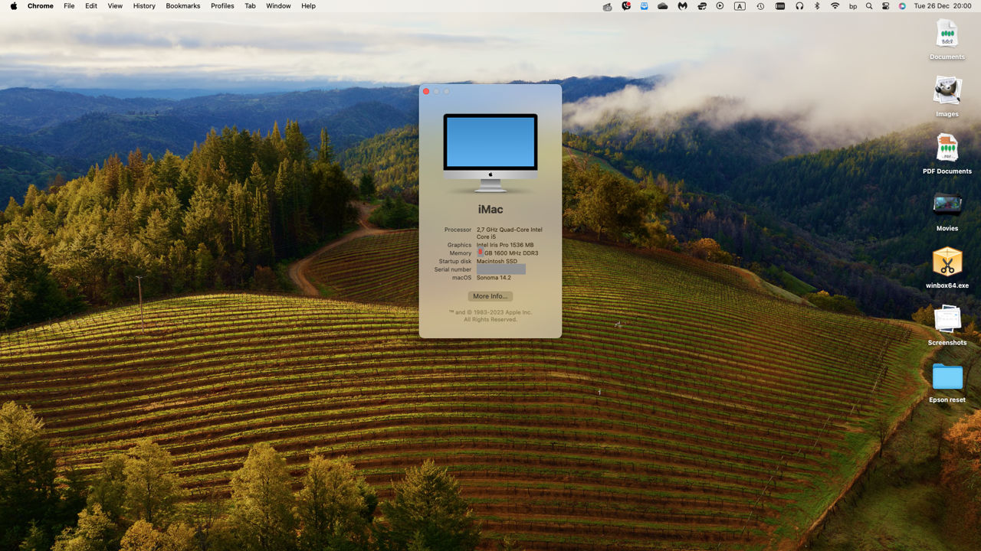The image size is (981, 551).
Task: Open the View menu
Action: pos(115,5)
